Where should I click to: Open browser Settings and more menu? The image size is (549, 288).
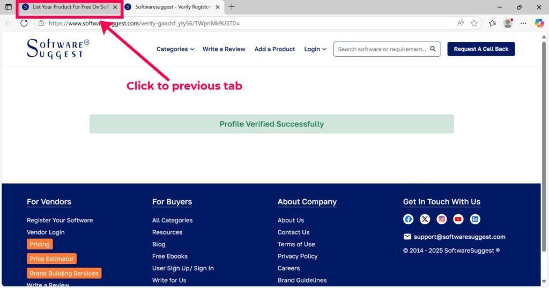pos(523,24)
